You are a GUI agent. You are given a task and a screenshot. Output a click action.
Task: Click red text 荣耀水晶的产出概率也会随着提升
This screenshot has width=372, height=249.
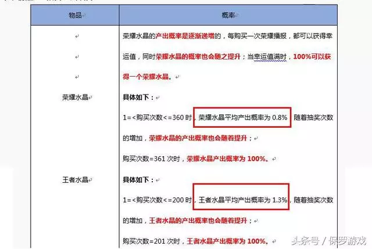tap(198, 138)
